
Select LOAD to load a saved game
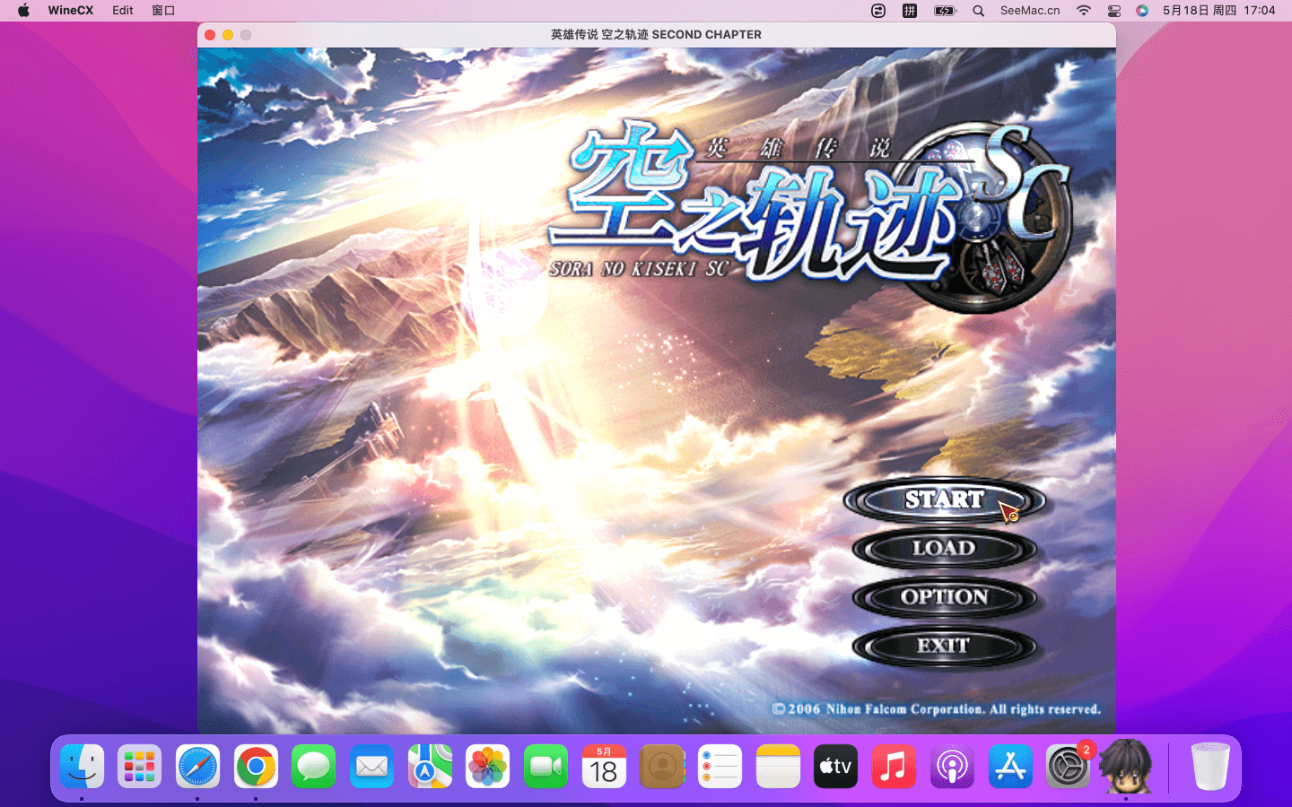pos(944,549)
